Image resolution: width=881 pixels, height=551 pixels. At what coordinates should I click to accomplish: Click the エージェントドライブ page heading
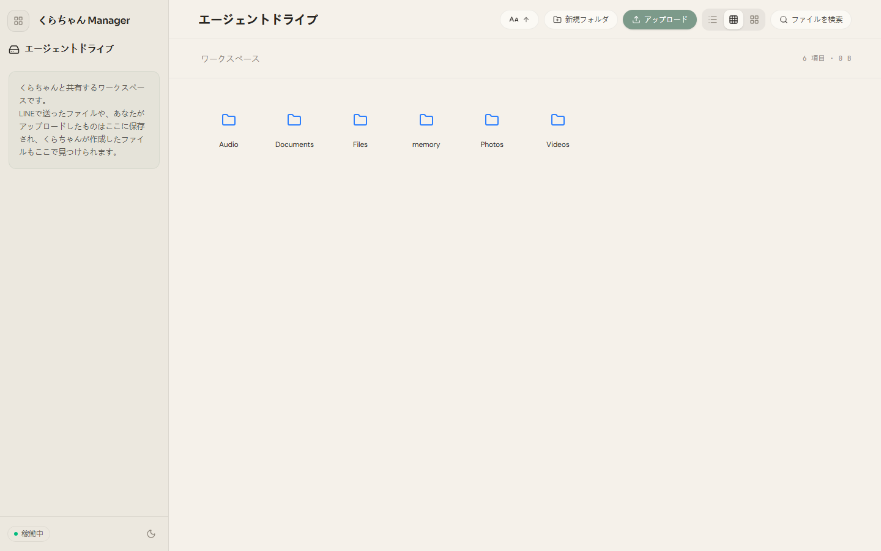(258, 20)
